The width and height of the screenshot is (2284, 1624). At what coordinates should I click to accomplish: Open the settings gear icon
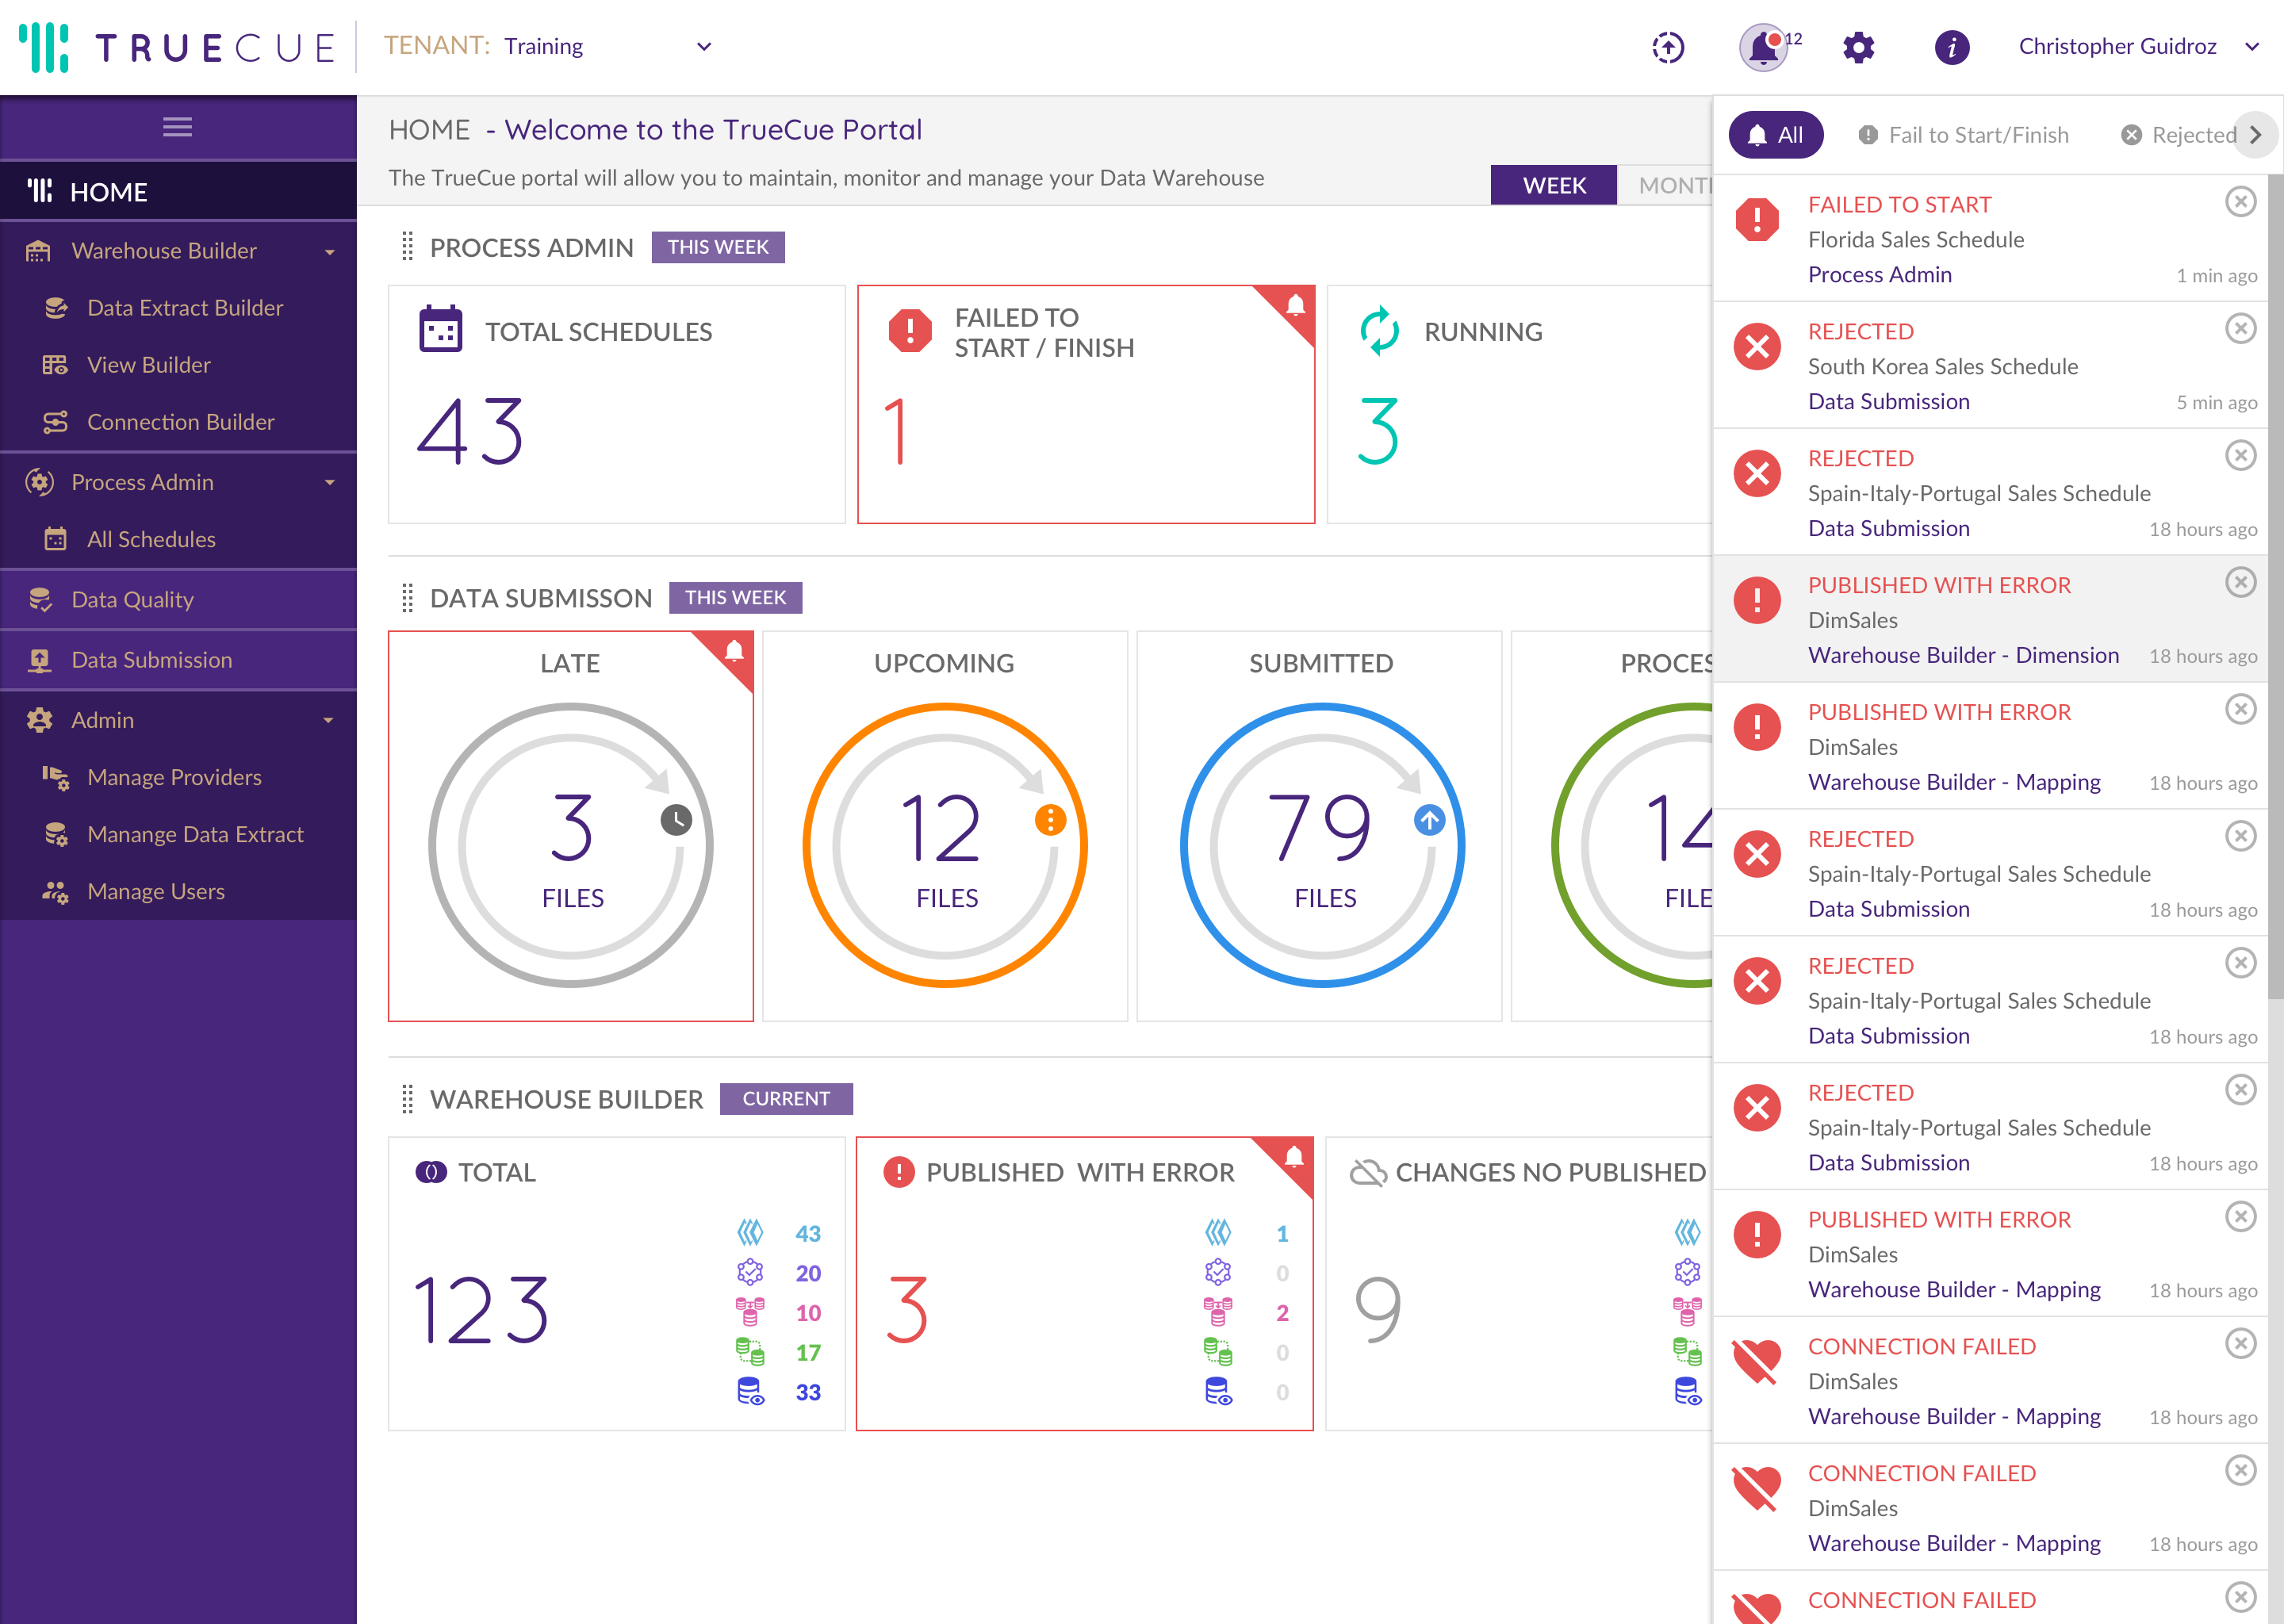click(1858, 47)
